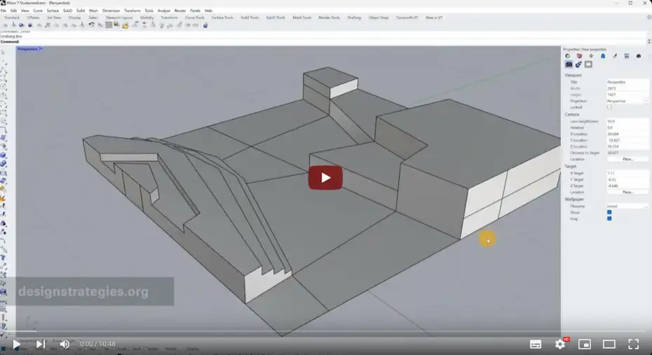This screenshot has width=652, height=355.
Task: Open the Solid menu
Action: point(81,11)
